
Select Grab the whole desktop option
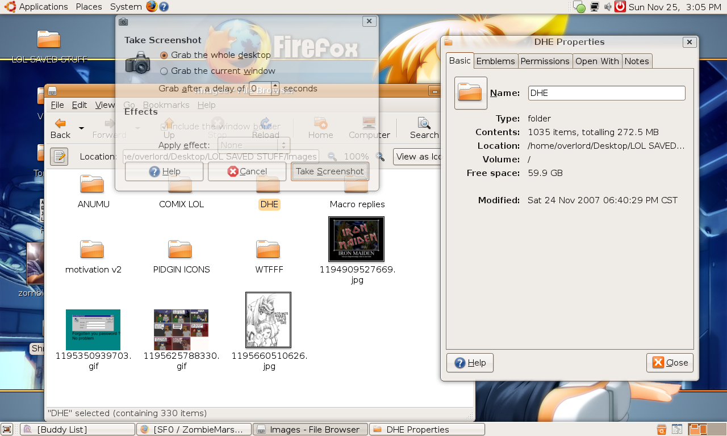tap(216, 55)
